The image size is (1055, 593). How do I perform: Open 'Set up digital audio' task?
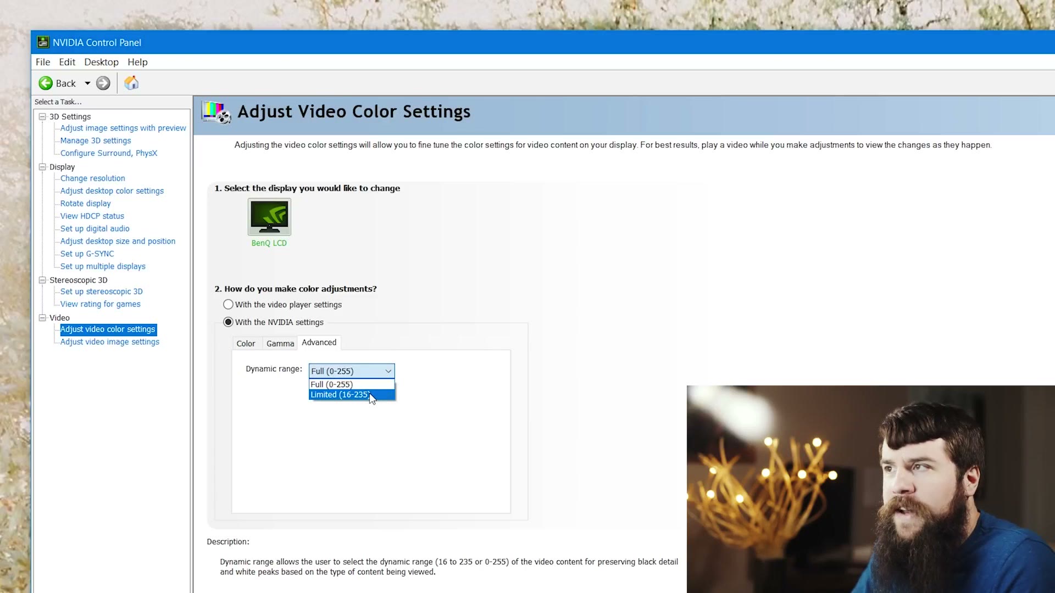click(95, 229)
